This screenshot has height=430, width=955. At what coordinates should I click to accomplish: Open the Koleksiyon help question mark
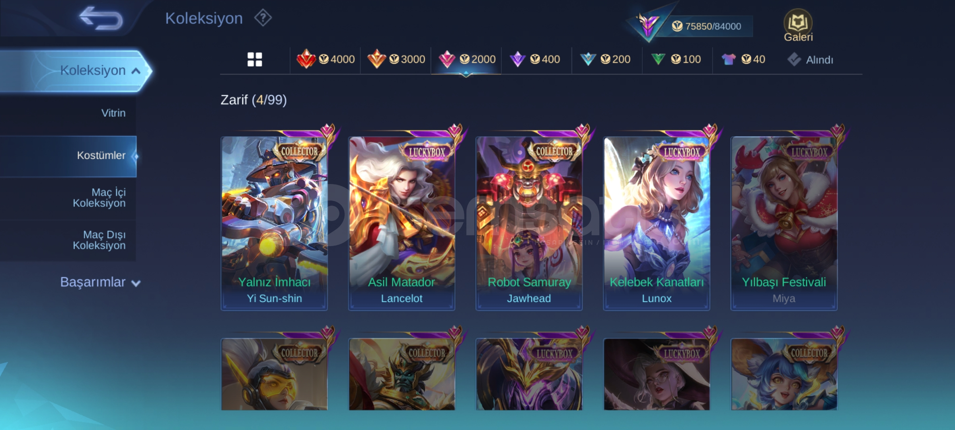[x=263, y=18]
